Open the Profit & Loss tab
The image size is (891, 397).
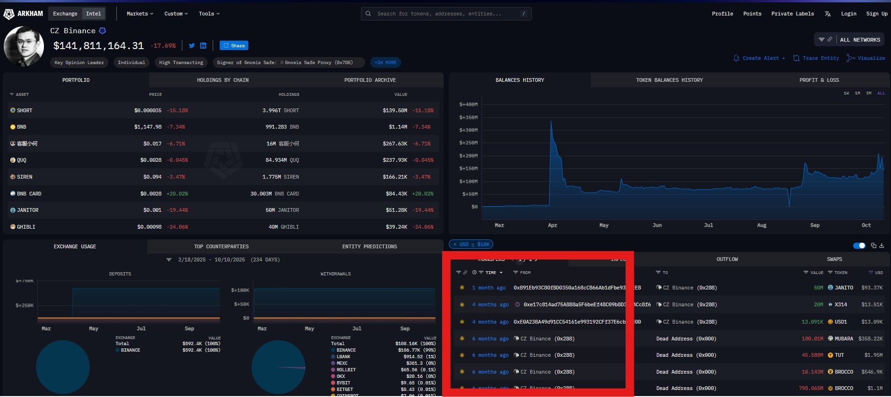[x=819, y=80]
